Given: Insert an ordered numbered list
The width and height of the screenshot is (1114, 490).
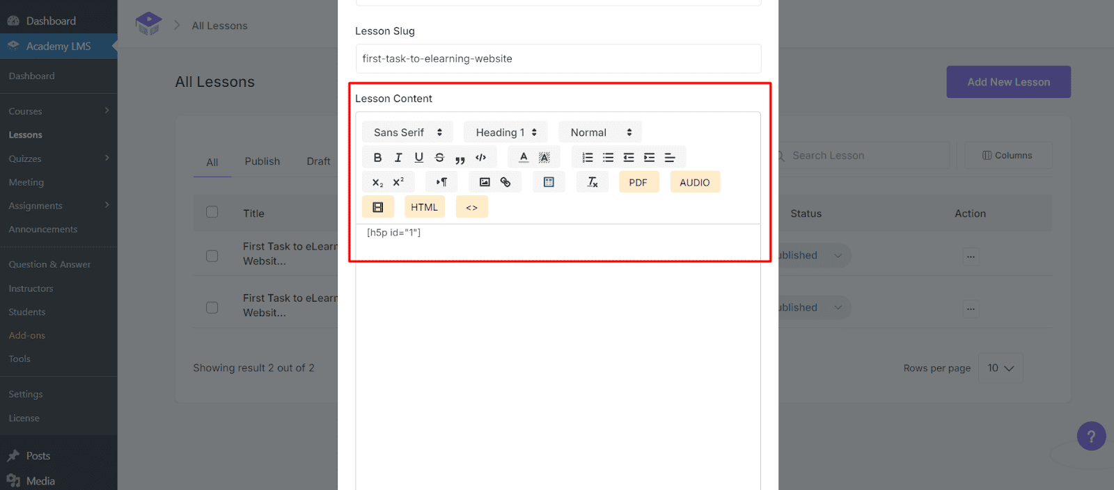Looking at the screenshot, I should [x=588, y=158].
